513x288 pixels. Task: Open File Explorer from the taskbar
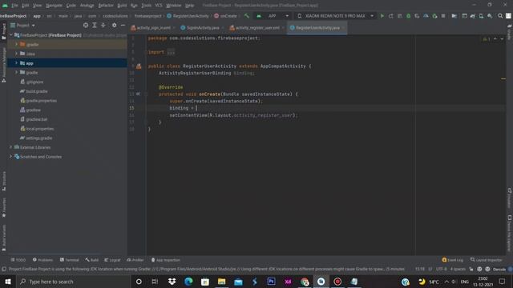pyautogui.click(x=221, y=282)
